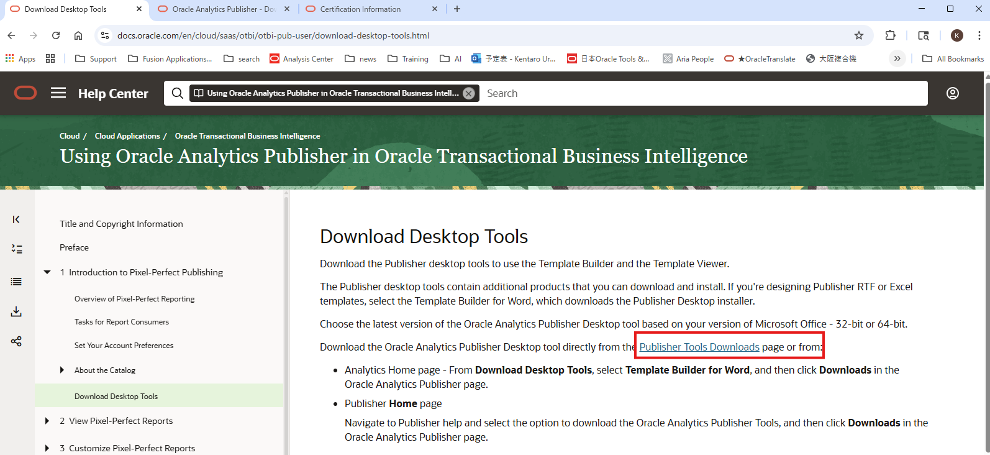The height and width of the screenshot is (455, 990).
Task: Close the Certification Information tab
Action: pyautogui.click(x=435, y=9)
